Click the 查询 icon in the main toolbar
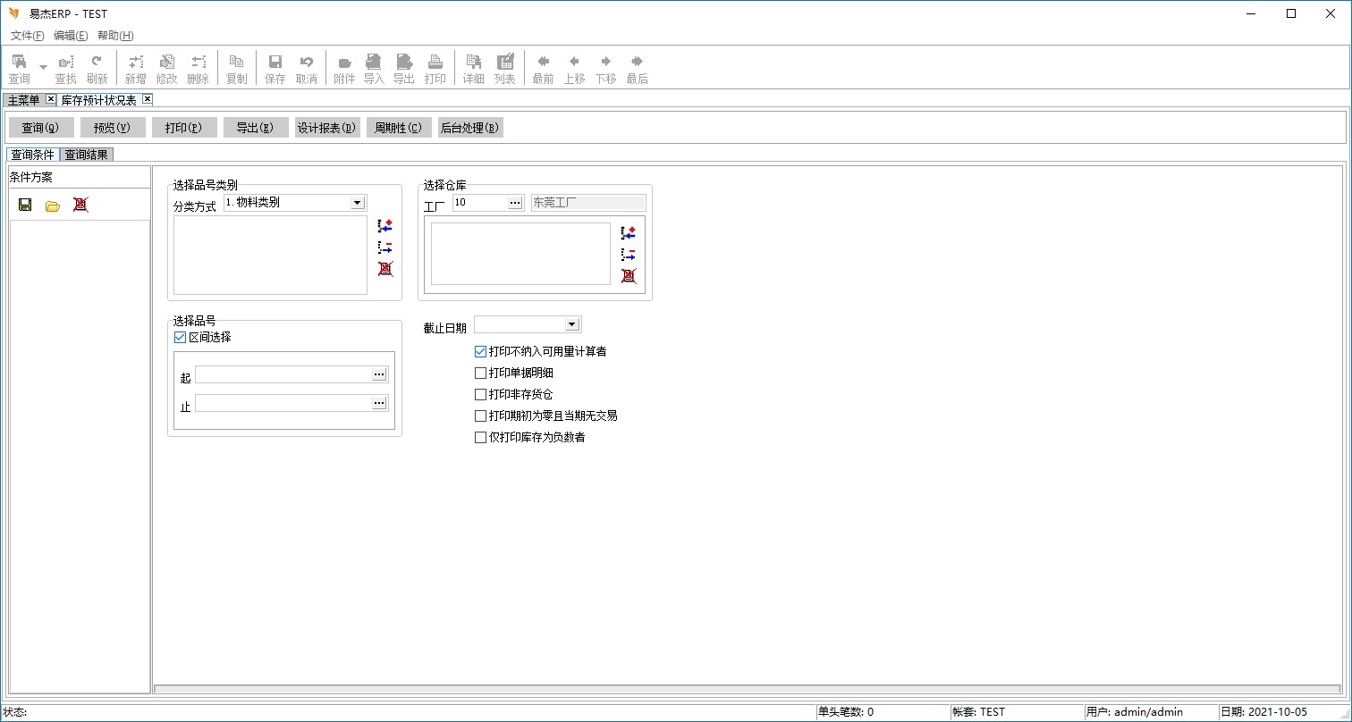The height and width of the screenshot is (722, 1352). (19, 68)
